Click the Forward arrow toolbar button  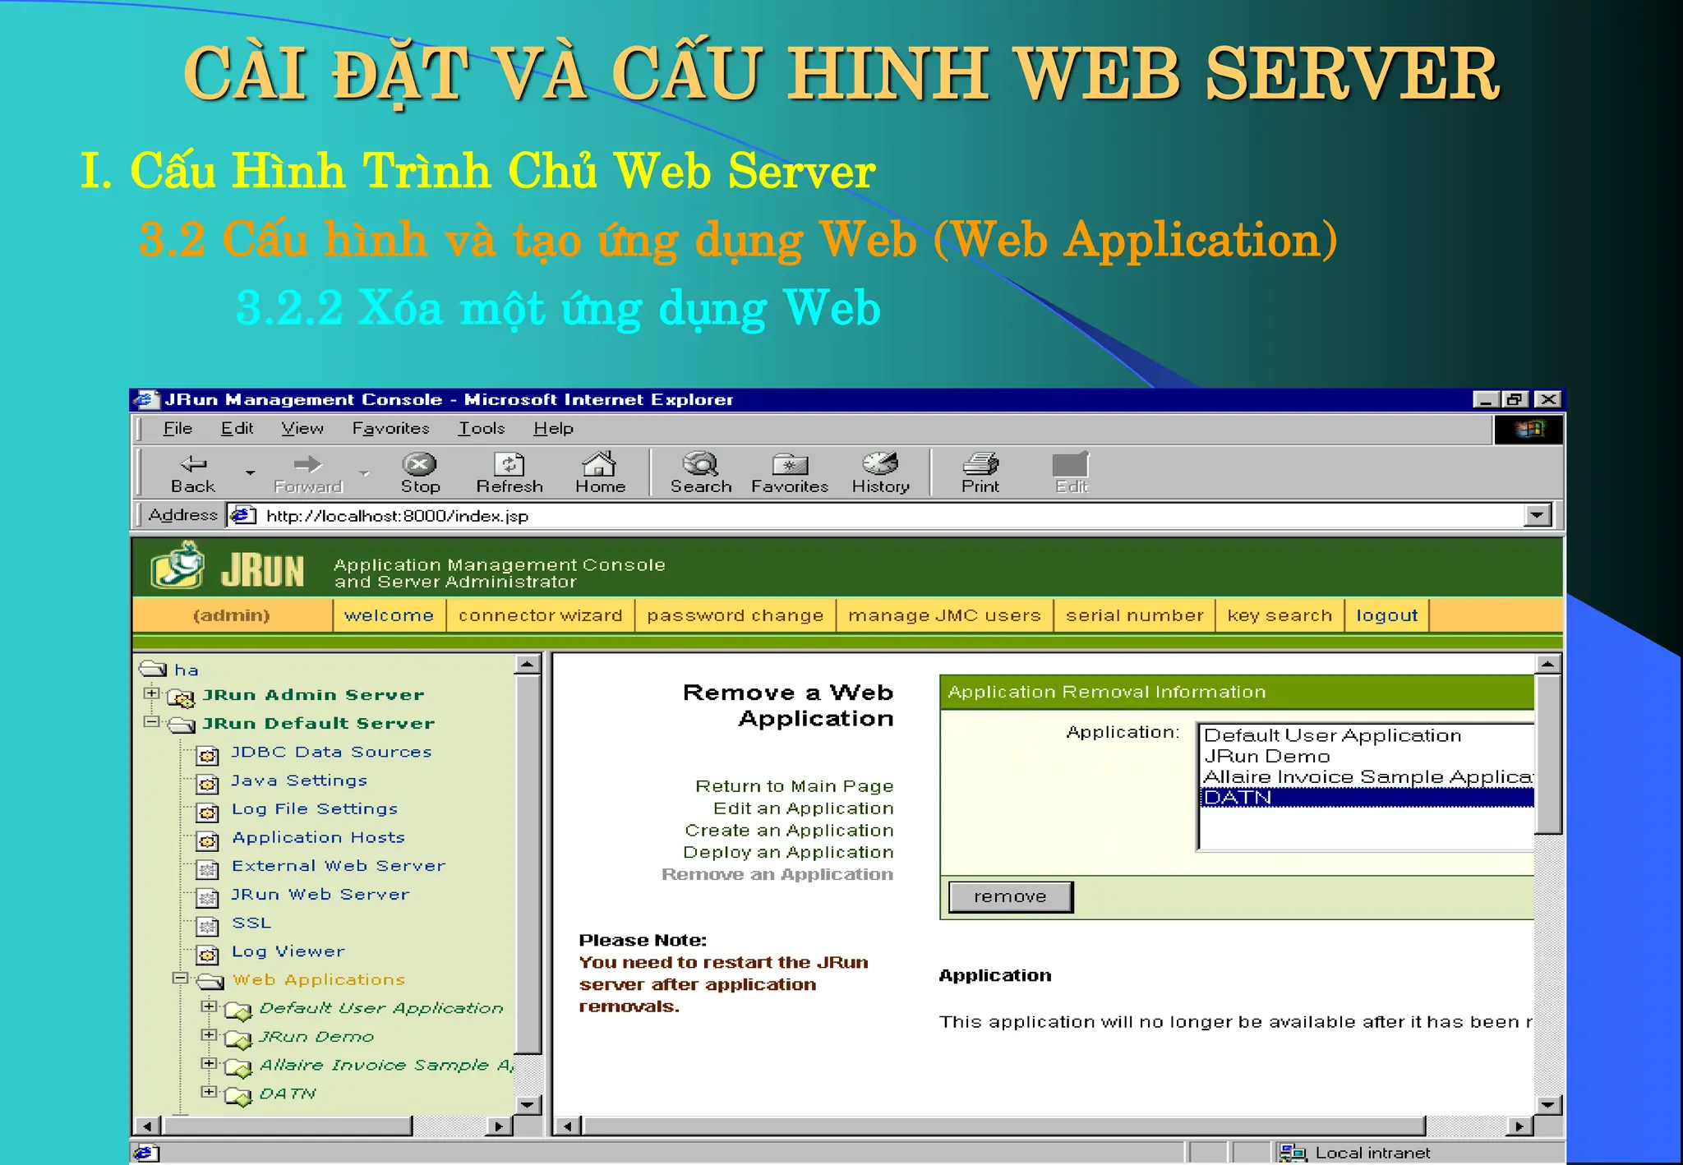(308, 473)
